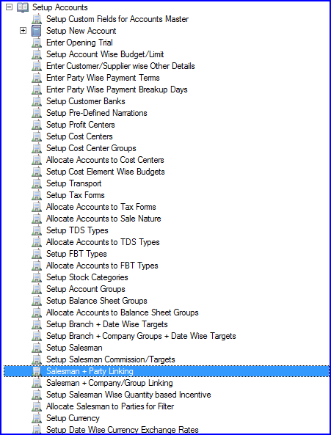Click the icon beside Setup TDS Types

click(x=37, y=230)
